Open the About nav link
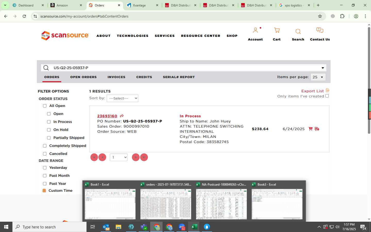Viewport: 371px width, 232px height. [x=104, y=36]
